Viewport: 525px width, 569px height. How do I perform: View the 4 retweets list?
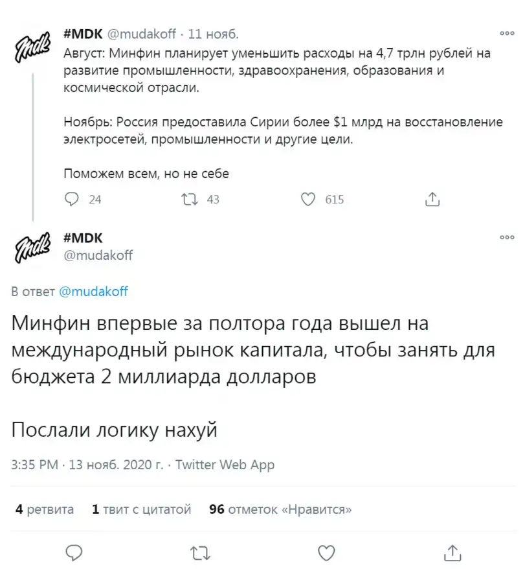[x=45, y=509]
